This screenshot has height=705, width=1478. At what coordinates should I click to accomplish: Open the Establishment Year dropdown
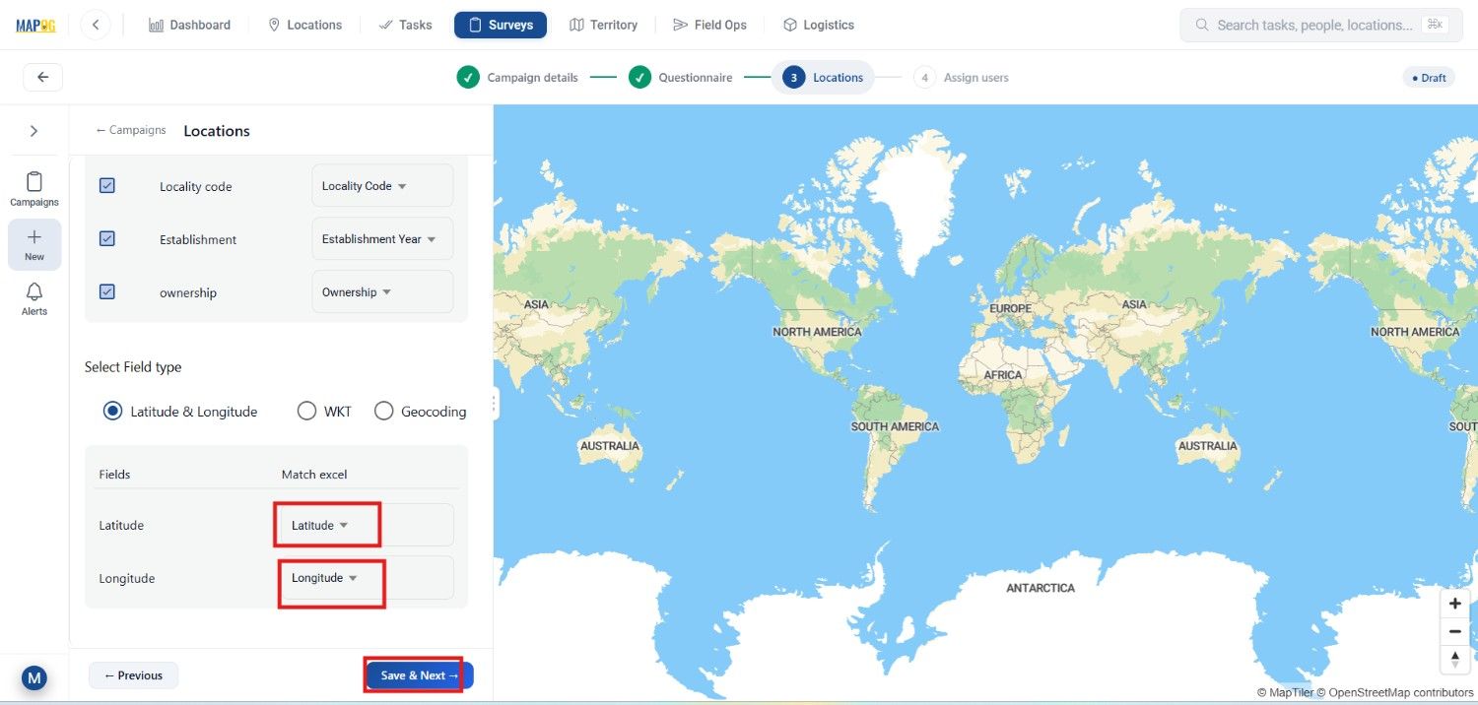(382, 238)
